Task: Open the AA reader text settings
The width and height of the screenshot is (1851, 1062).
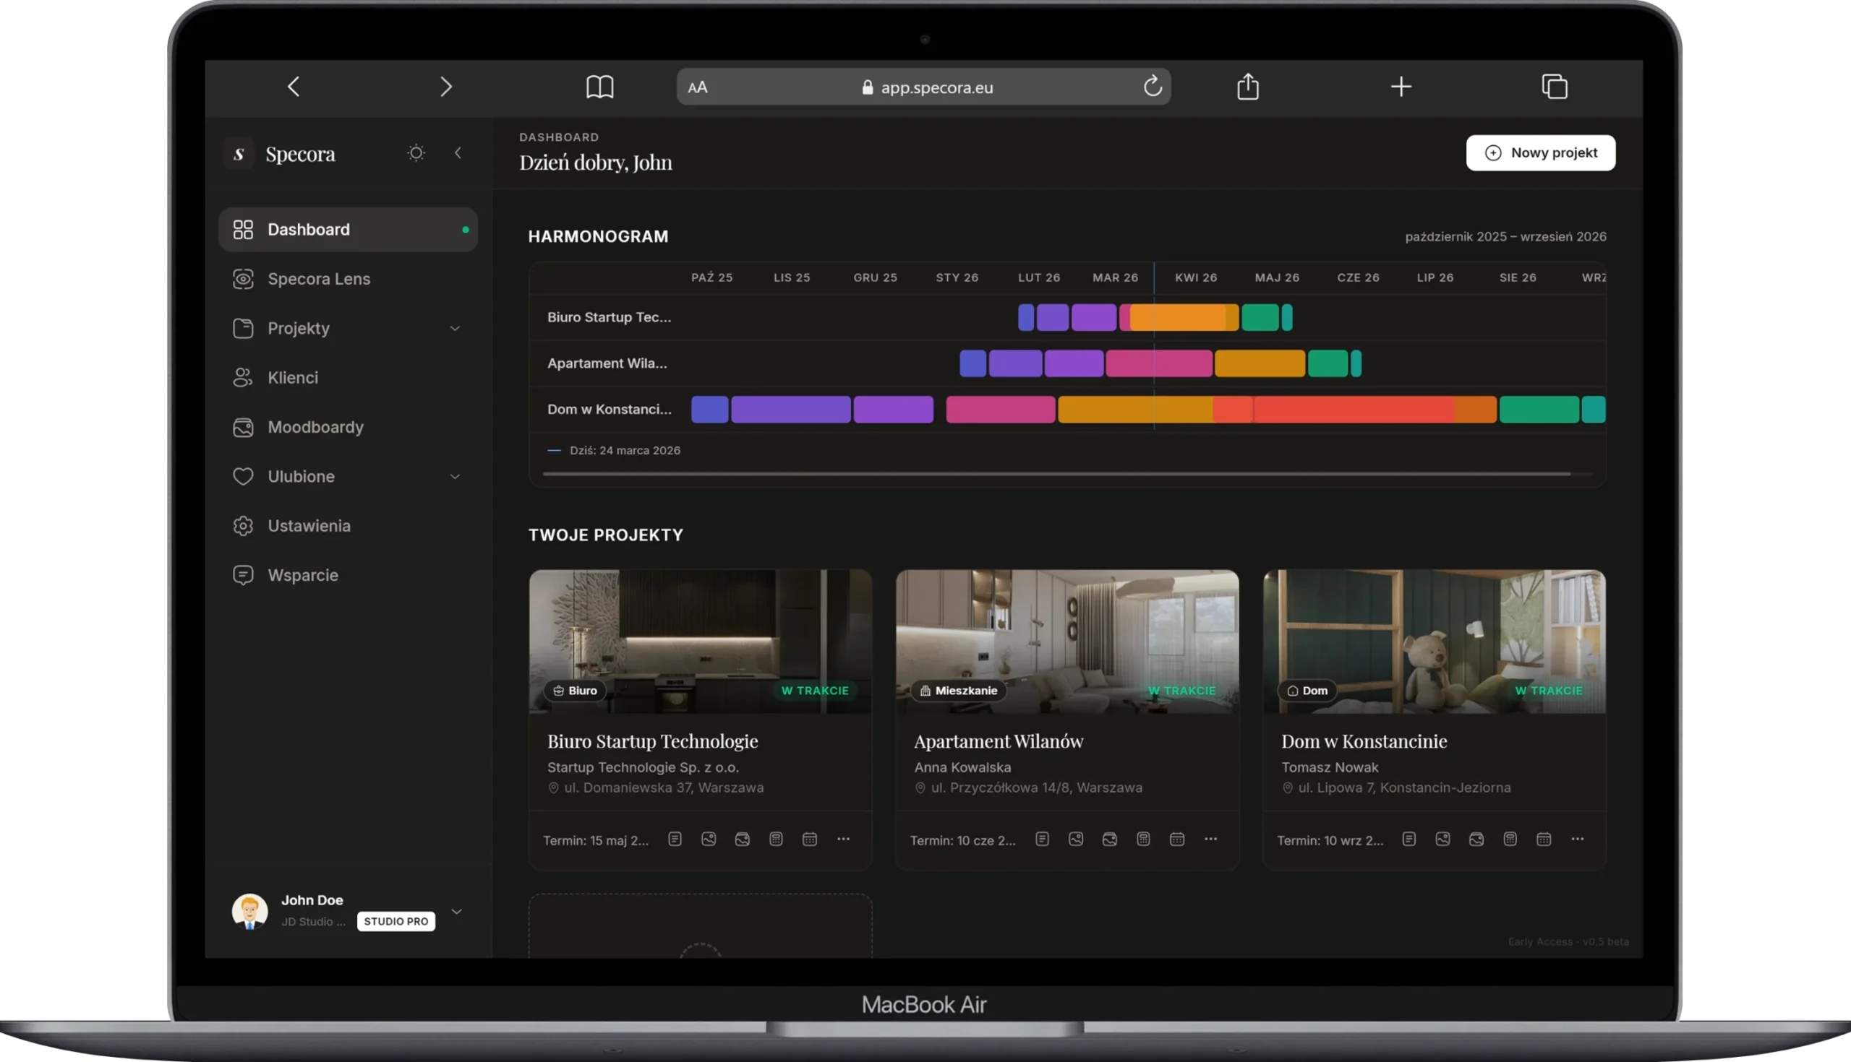Action: (698, 87)
